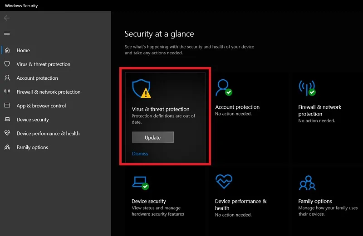The image size is (363, 236).
Task: Open the Virus & threat protection tile title
Action: coord(161,109)
